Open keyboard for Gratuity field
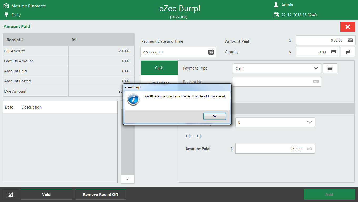This screenshot has height=202, width=358. pyautogui.click(x=334, y=52)
